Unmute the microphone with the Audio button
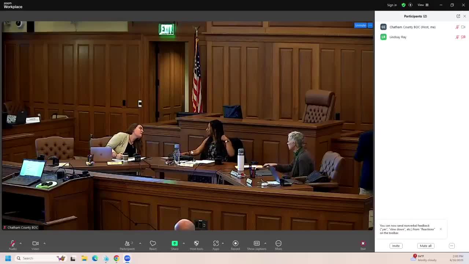This screenshot has width=469, height=264. (x=12, y=245)
